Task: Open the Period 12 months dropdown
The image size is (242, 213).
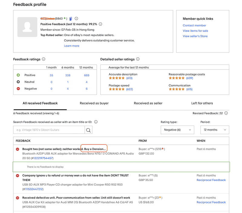Action: click(x=215, y=130)
